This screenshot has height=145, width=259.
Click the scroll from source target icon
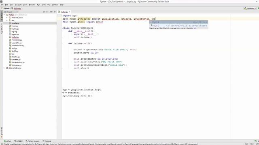44,12
